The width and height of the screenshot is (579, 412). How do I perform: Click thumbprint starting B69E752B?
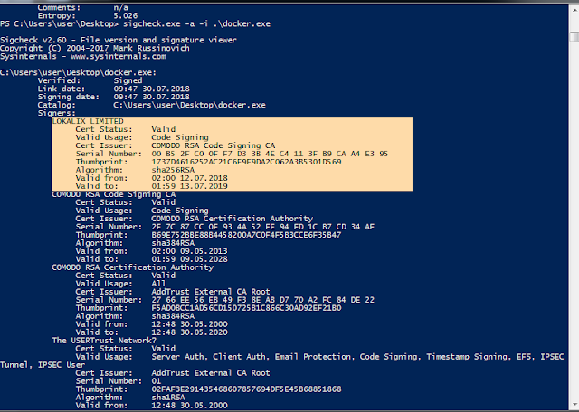pos(246,235)
